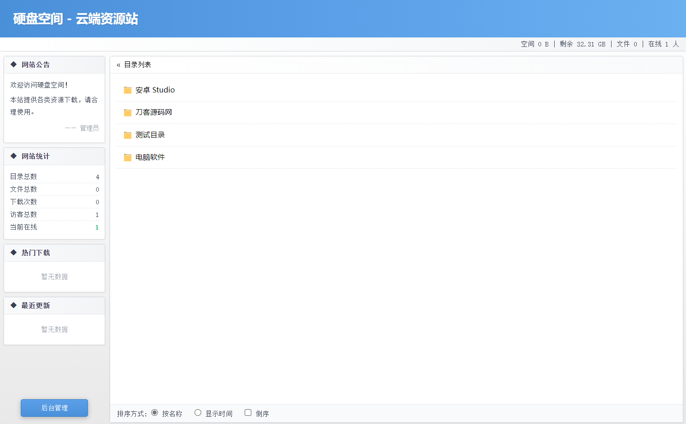686x424 pixels.
Task: Enable the 倒序 reverse order checkbox
Action: pyautogui.click(x=248, y=412)
